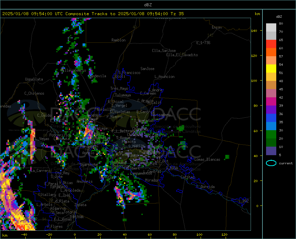Click the cyan 'current' ellipse legend icon
Viewport: 296px width, 239px height.
click(x=271, y=163)
